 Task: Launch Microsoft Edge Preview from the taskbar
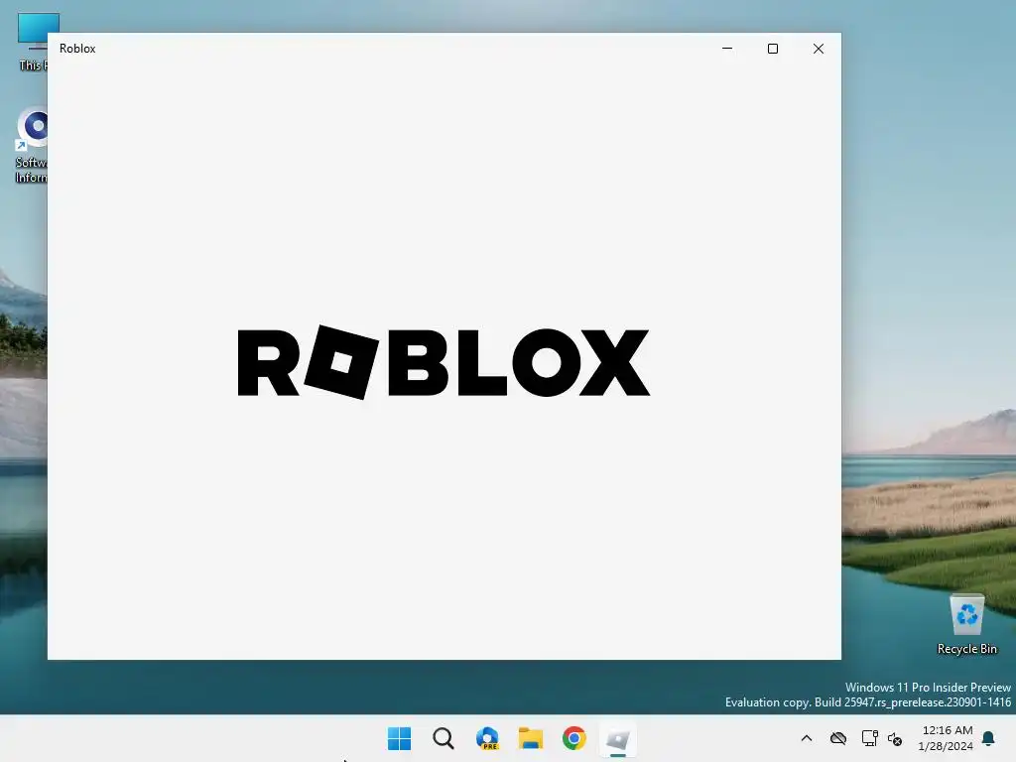487,738
